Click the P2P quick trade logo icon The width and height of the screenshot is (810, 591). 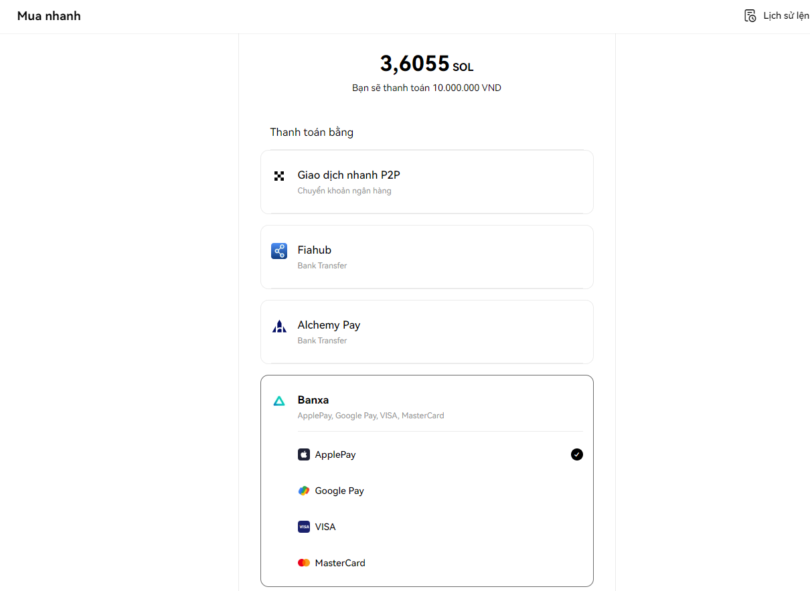[x=279, y=176]
